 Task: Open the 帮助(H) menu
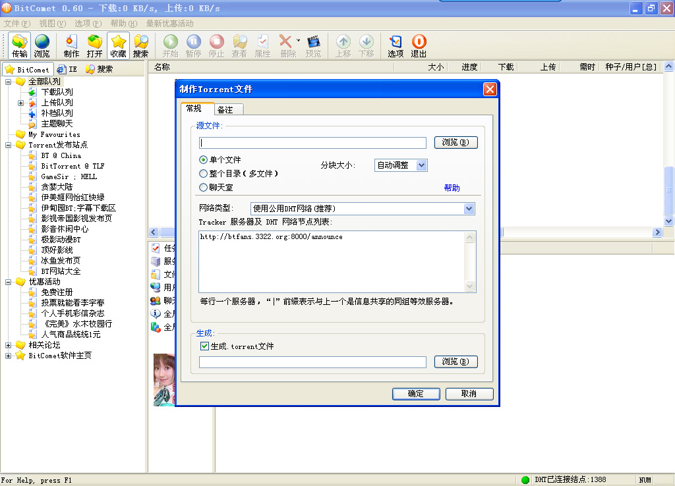(x=123, y=24)
